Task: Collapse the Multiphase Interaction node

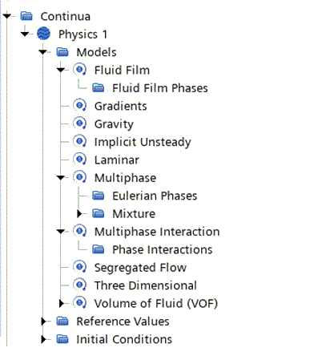Action: 61,232
